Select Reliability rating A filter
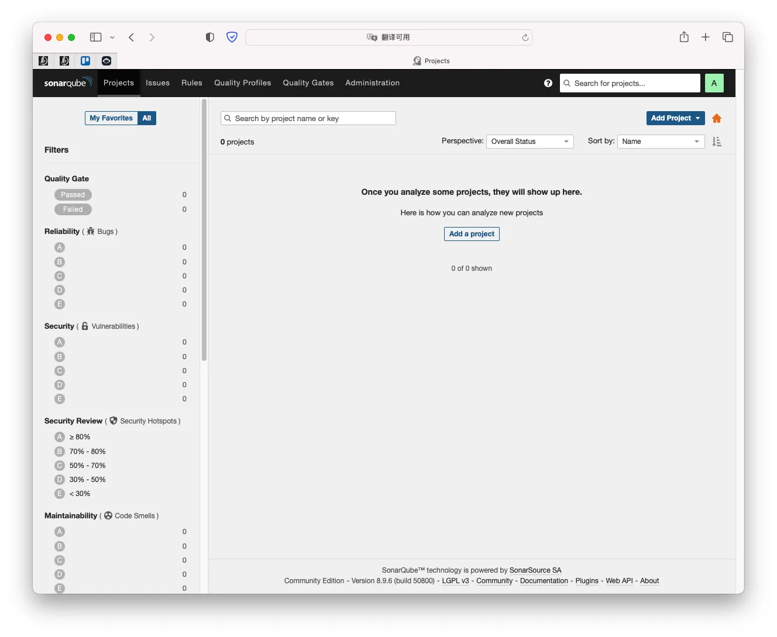 click(x=60, y=247)
